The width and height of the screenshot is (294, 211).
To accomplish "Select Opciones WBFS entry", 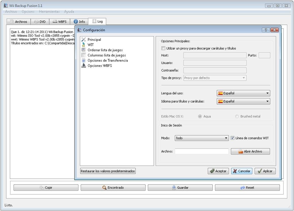I will click(100, 66).
